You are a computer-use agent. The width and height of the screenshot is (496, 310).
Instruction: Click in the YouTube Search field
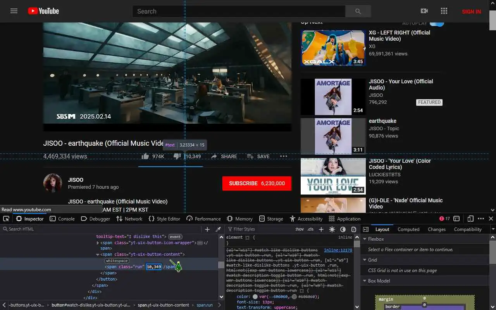239,11
